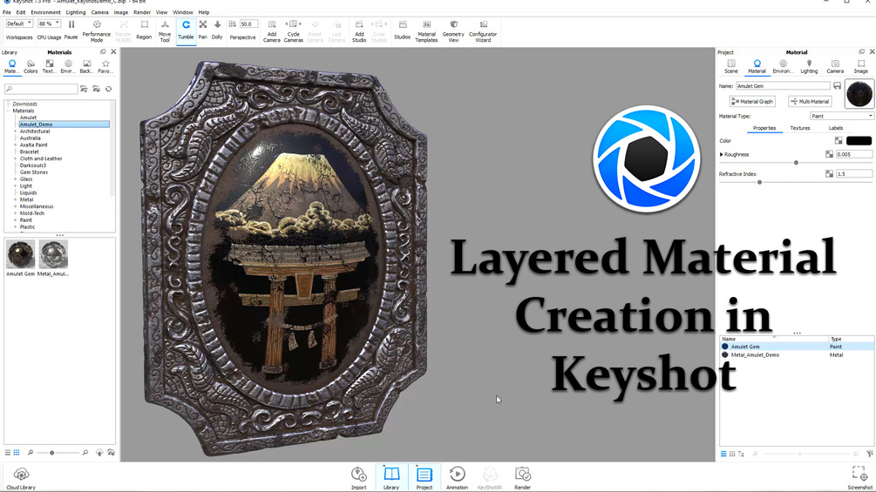Open the Render dialog
Screen dimensions: 876x492
tap(523, 479)
